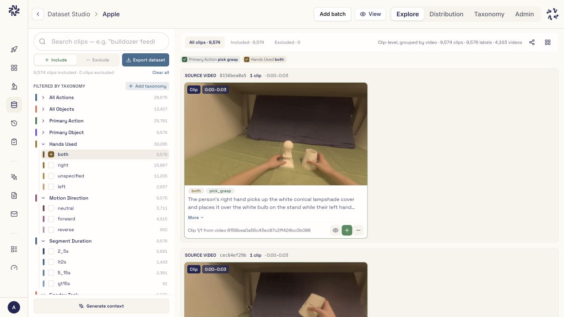Image resolution: width=564 pixels, height=317 pixels.
Task: Click the app logo in top-left corner
Action: pos(14,11)
